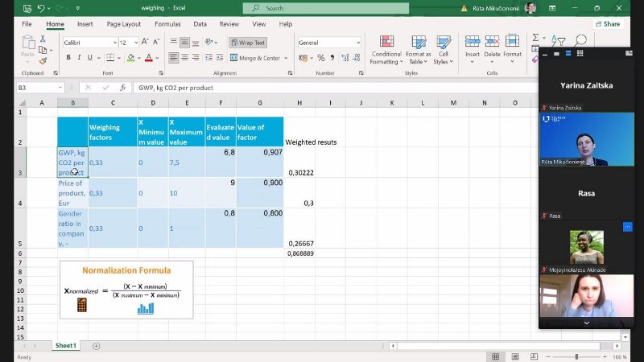Screen dimensions: 644x362
Task: Click Increase Decimal icon
Action: pyautogui.click(x=345, y=58)
